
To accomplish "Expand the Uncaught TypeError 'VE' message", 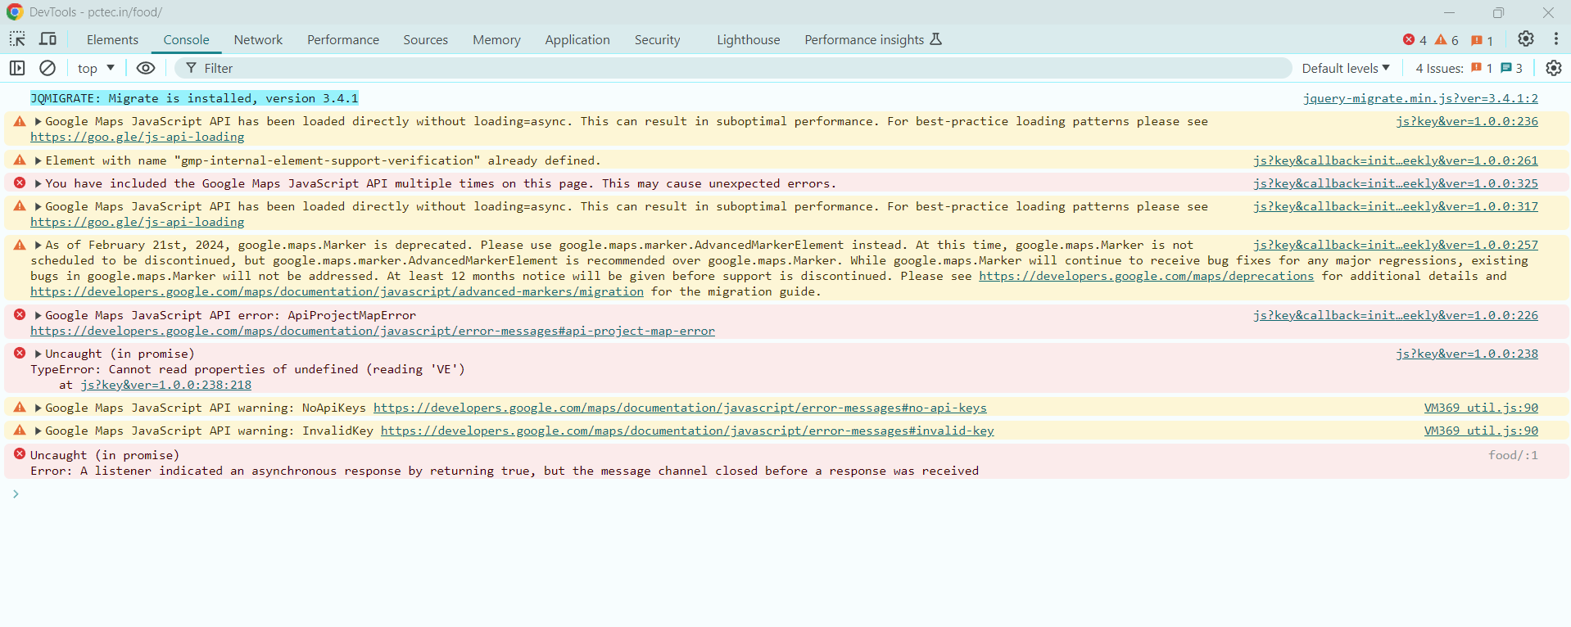I will coord(38,354).
